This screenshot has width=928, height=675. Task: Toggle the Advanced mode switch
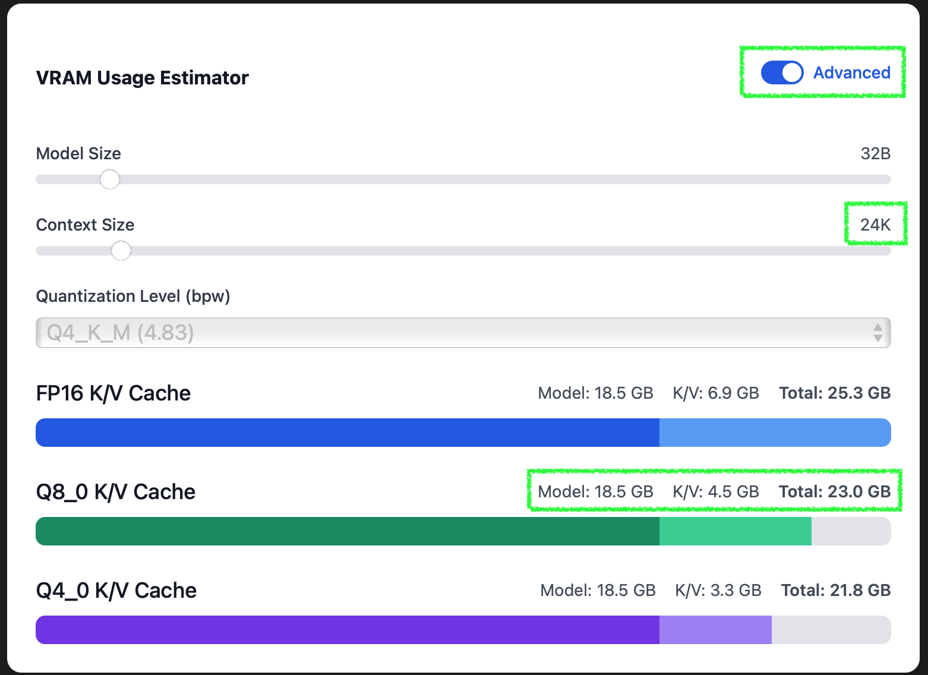pos(782,72)
